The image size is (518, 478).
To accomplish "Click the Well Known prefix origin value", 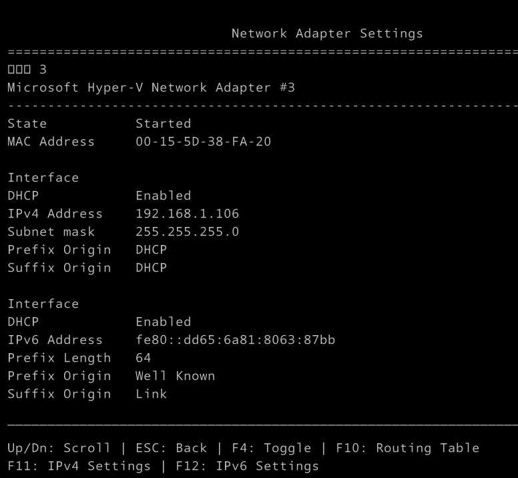I will (175, 376).
